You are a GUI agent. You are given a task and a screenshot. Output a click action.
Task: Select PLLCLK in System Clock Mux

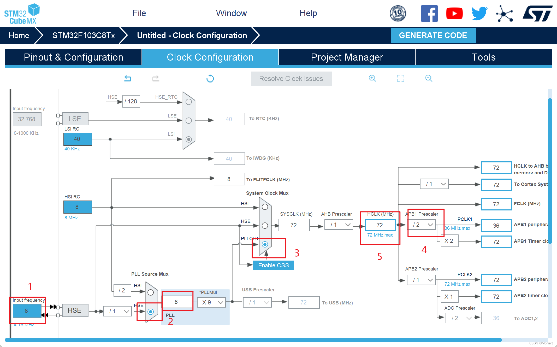coord(265,244)
